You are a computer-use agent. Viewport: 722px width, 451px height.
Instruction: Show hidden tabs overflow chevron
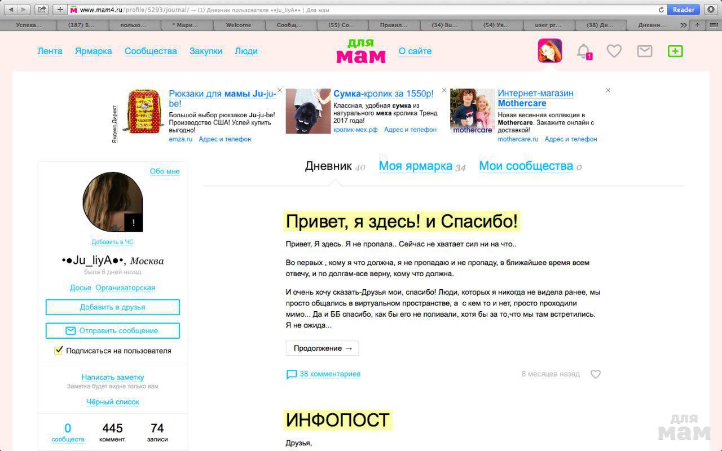coord(684,25)
